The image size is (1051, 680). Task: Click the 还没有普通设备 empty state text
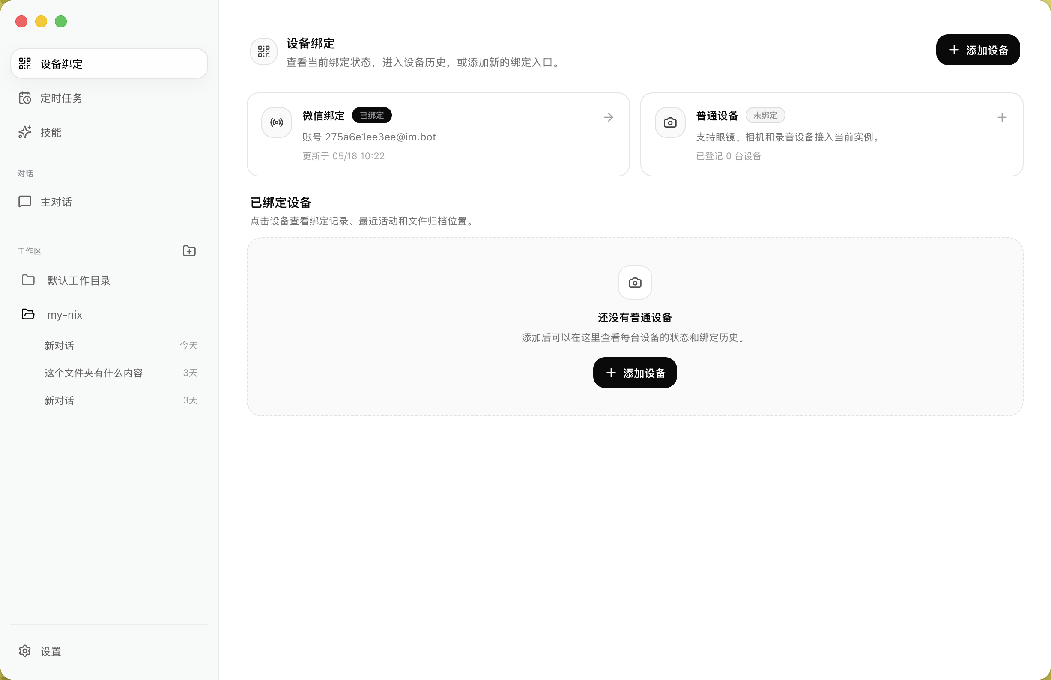(x=635, y=317)
